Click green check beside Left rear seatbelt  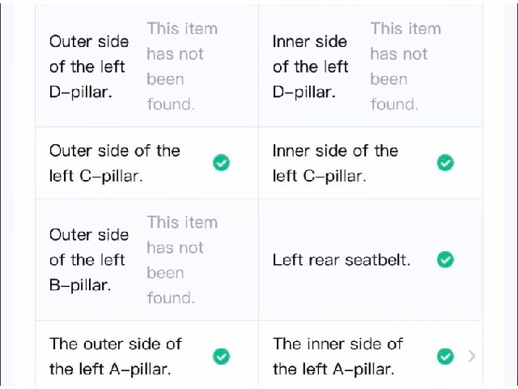click(445, 259)
